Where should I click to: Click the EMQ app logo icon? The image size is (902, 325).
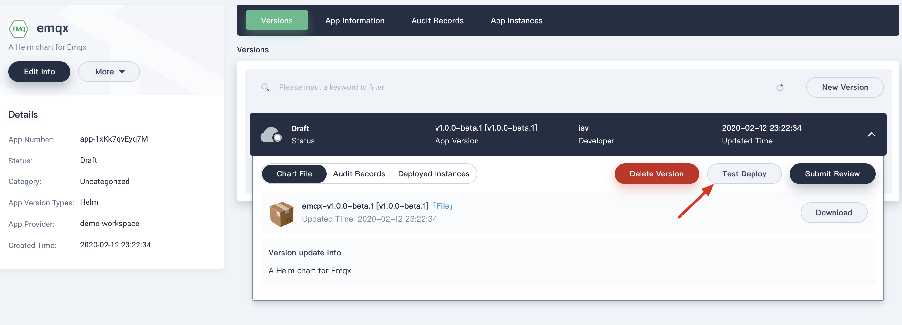coord(18,29)
